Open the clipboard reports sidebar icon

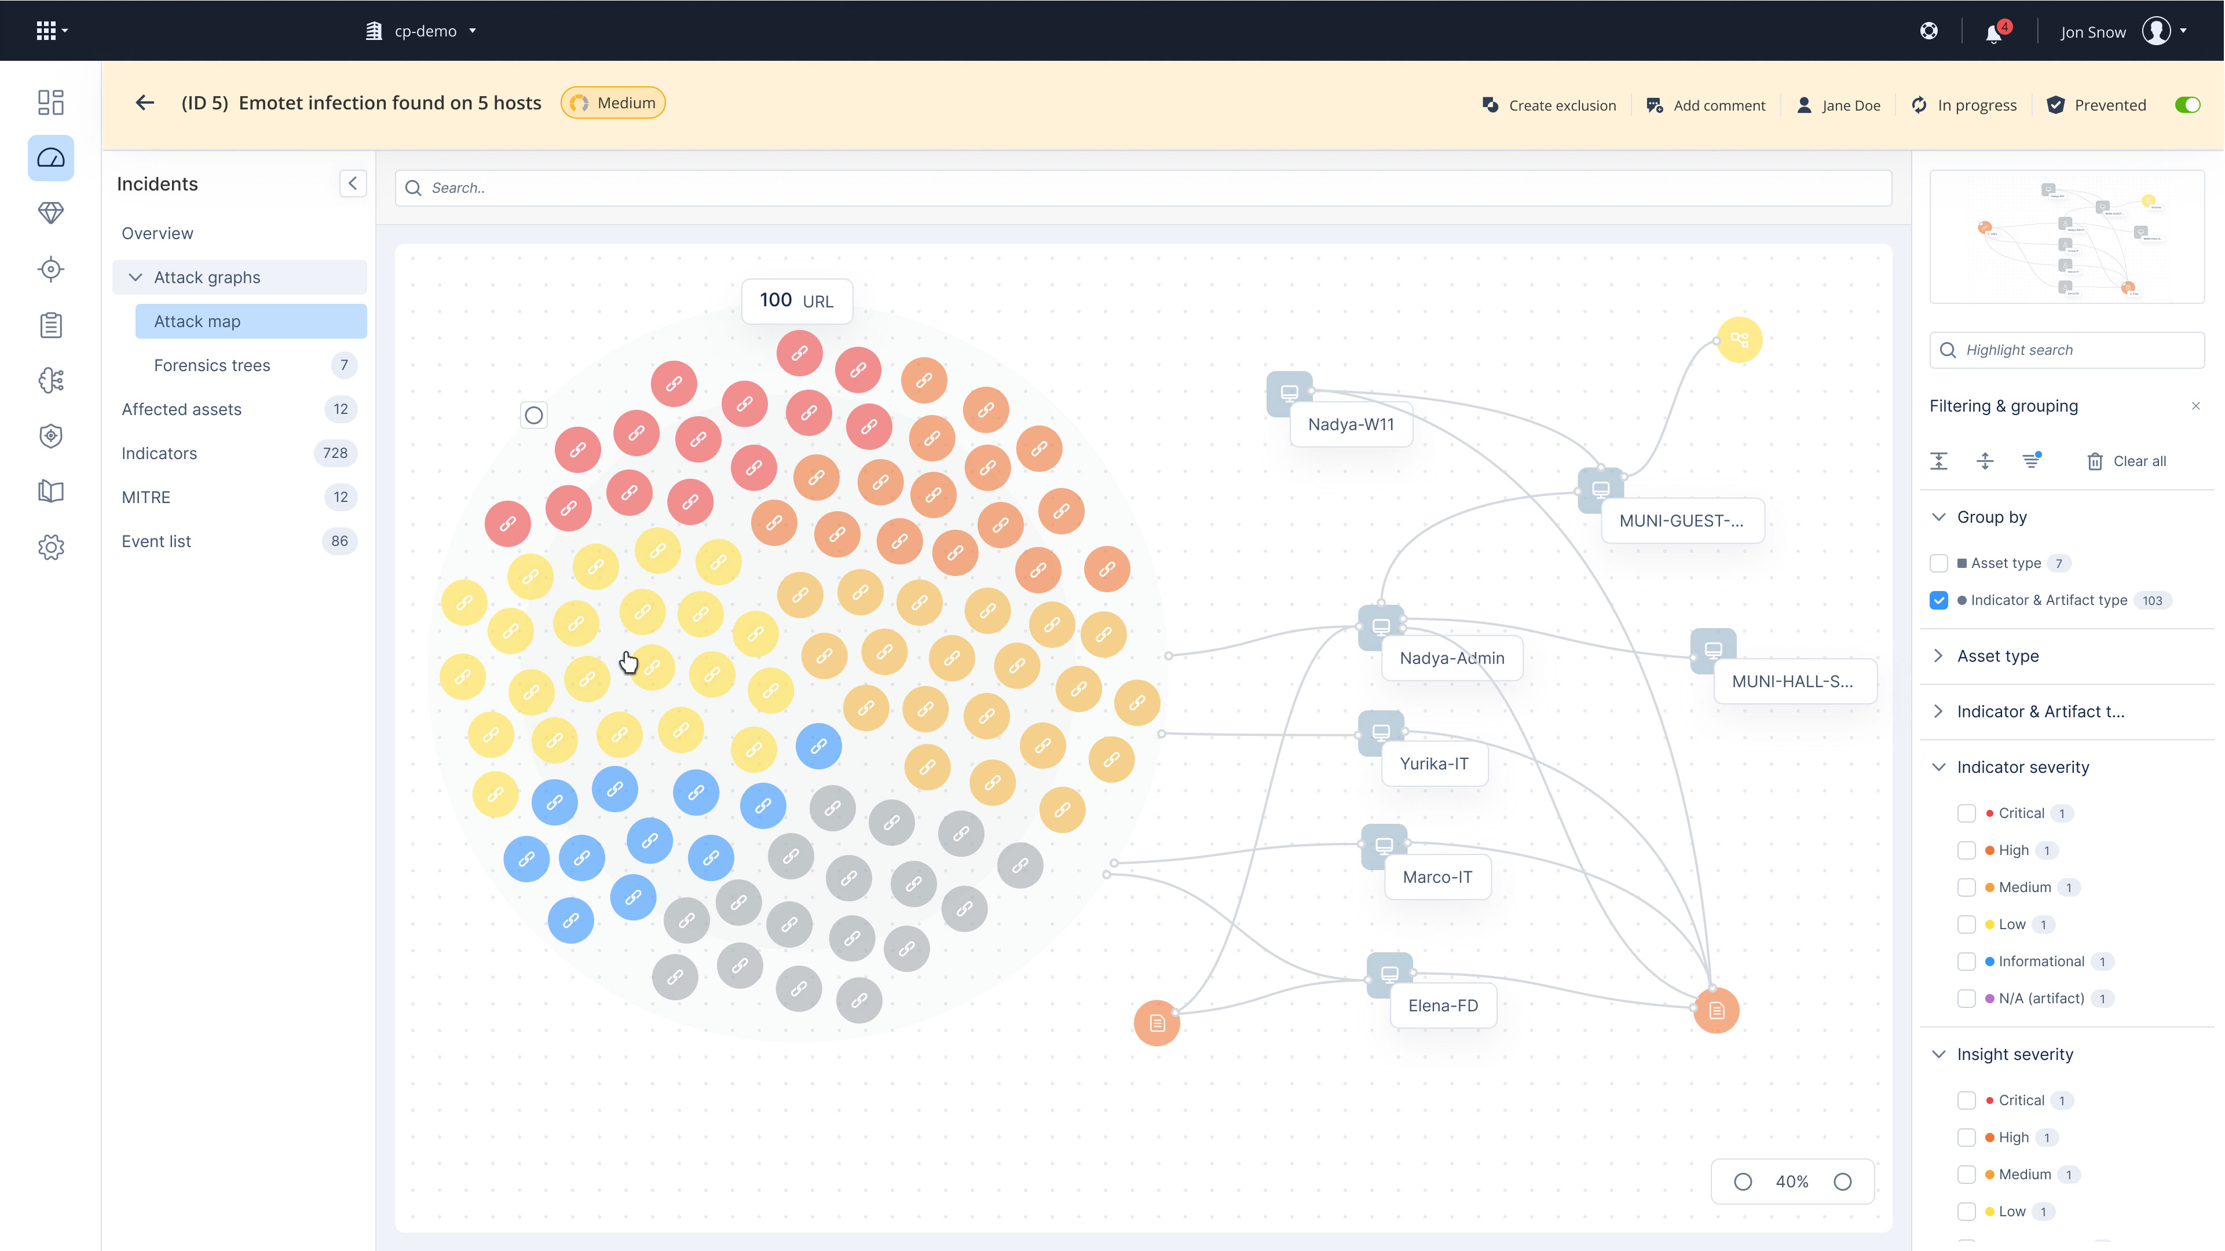(x=51, y=325)
